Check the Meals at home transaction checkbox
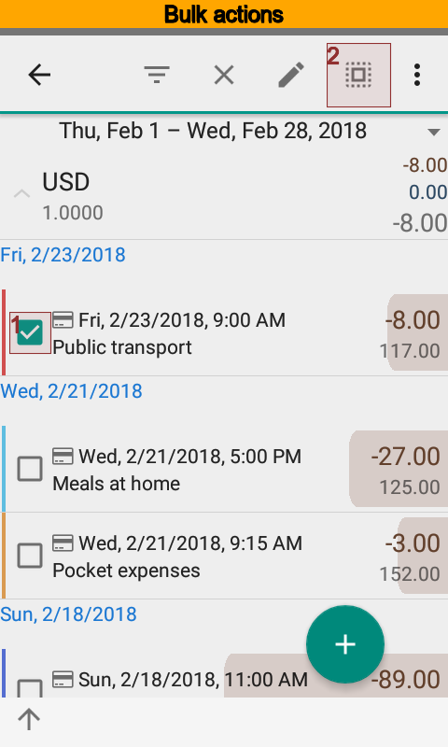448x747 pixels. [30, 469]
